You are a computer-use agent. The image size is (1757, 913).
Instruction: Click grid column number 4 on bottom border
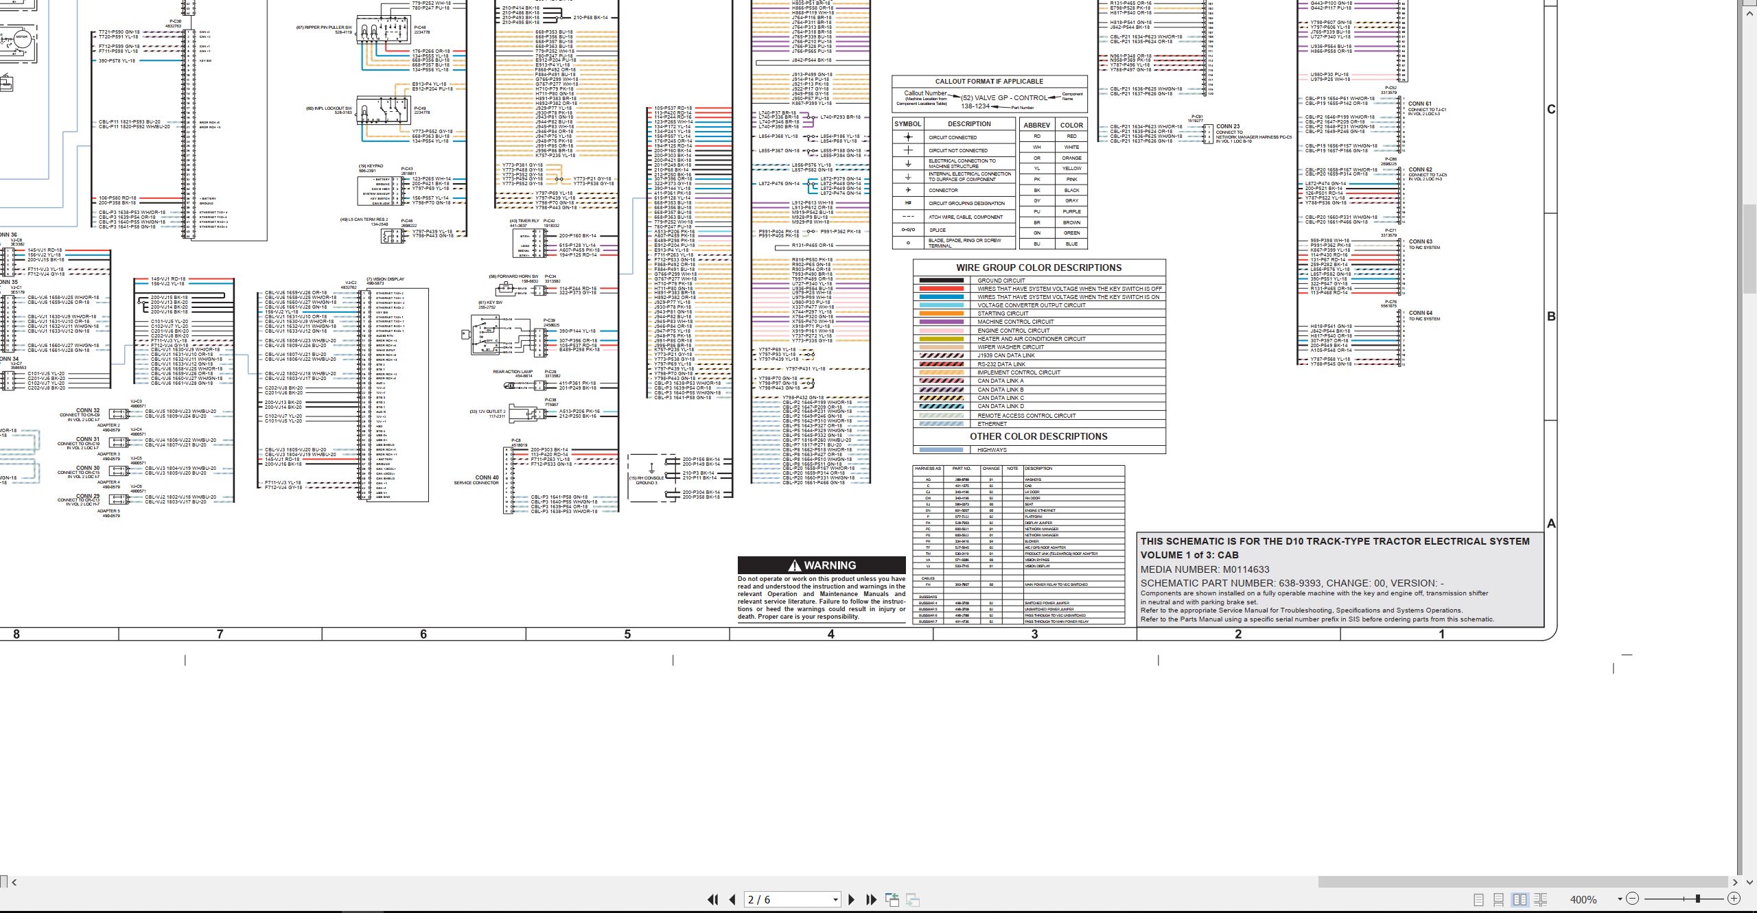click(x=831, y=635)
